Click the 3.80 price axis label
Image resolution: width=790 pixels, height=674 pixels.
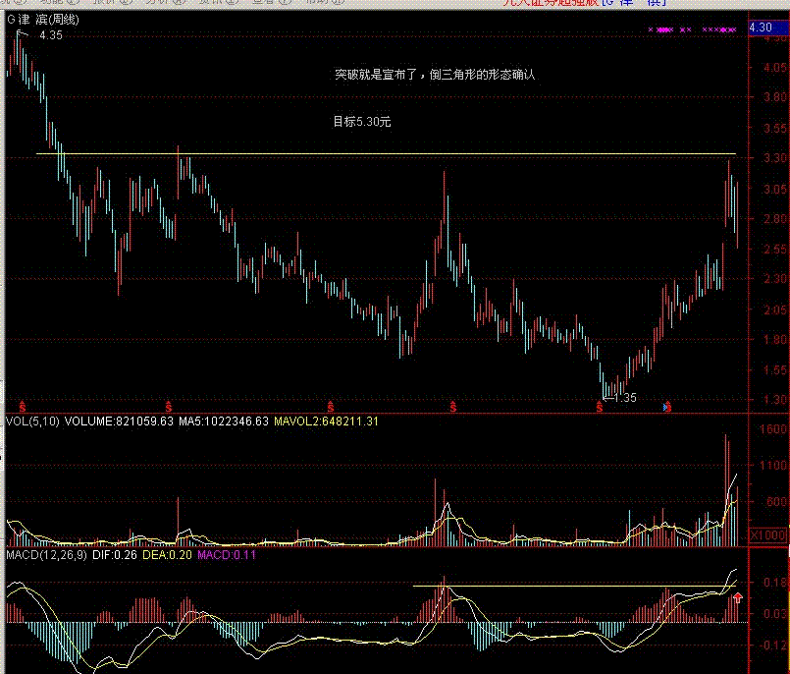(x=775, y=97)
